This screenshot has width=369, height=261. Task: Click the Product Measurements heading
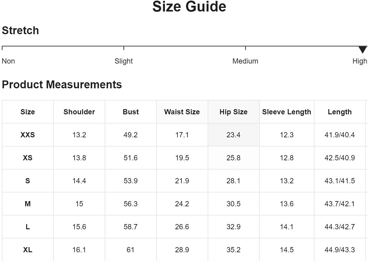pos(62,85)
